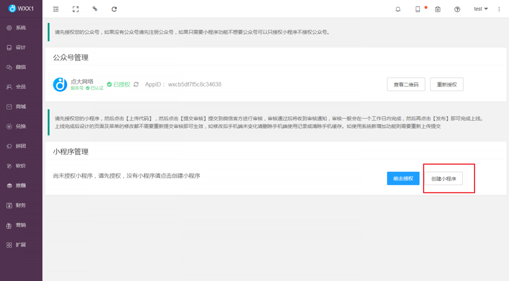Image resolution: width=509 pixels, height=281 pixels.
Task: Open notifications via the bell icon
Action: [x=397, y=8]
